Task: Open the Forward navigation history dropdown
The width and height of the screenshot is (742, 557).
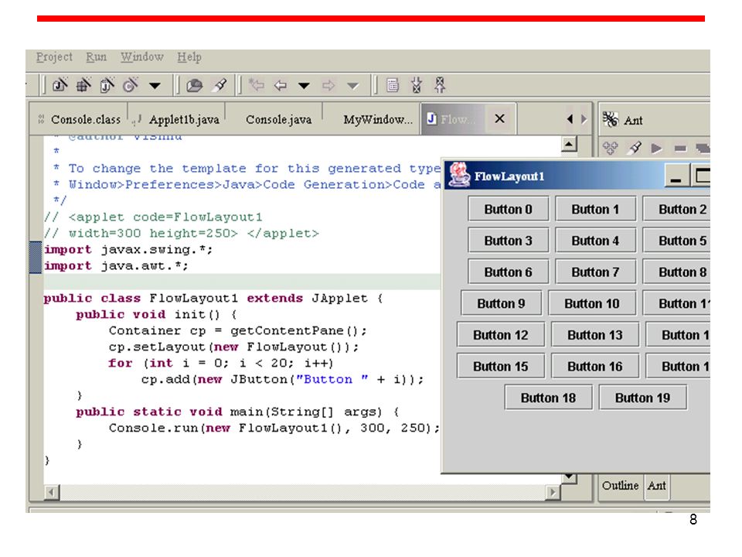Action: tap(352, 86)
